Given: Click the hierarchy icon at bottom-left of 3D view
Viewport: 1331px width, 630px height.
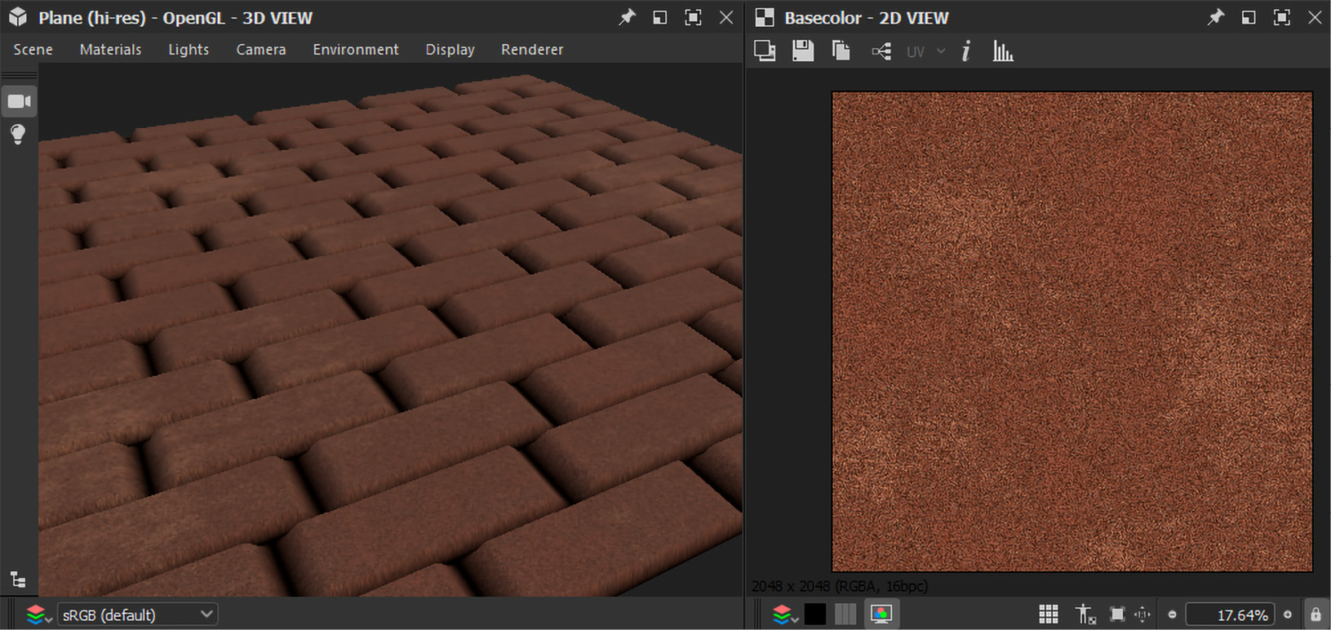Looking at the screenshot, I should click(18, 580).
